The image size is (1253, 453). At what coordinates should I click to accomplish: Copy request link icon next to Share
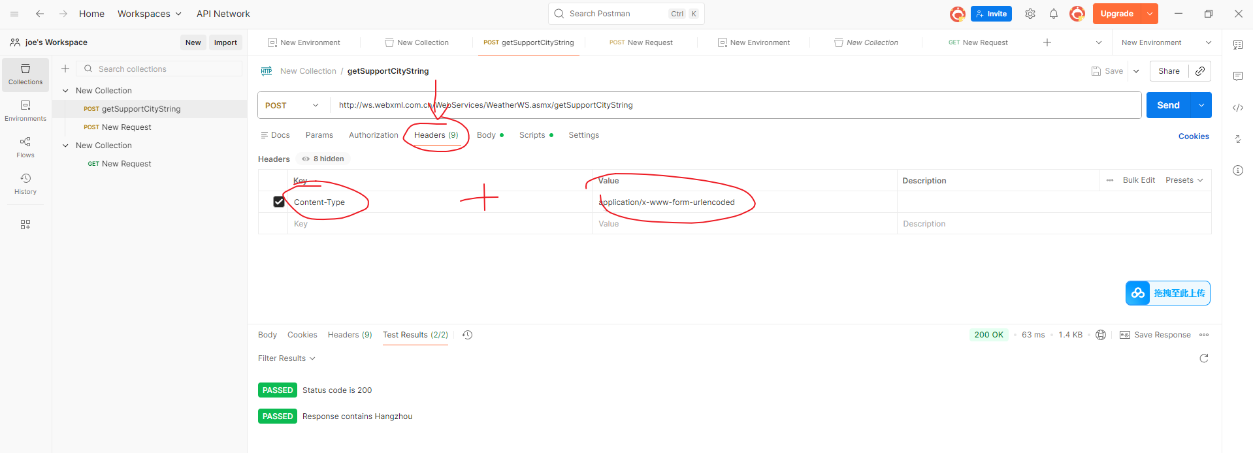tap(1200, 71)
